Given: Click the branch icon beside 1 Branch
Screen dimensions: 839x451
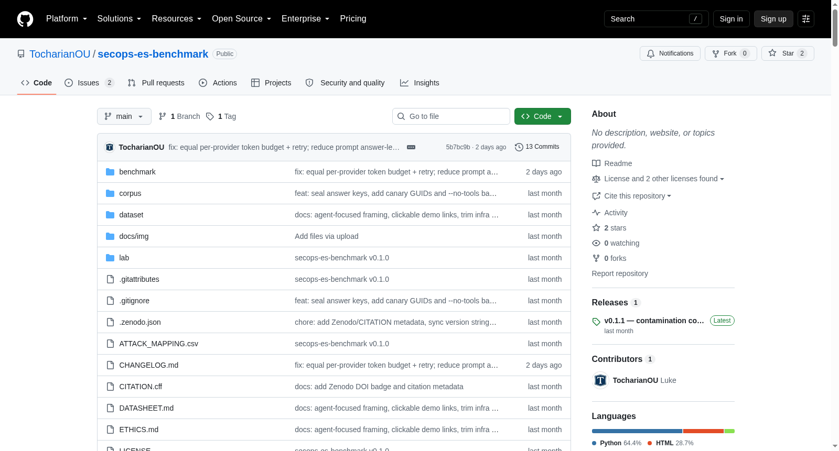Looking at the screenshot, I should coord(163,116).
